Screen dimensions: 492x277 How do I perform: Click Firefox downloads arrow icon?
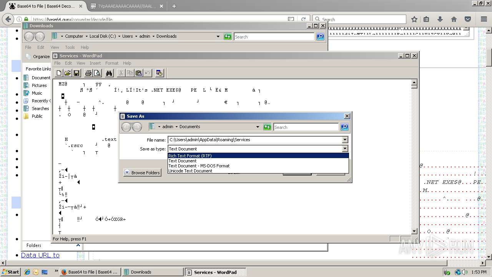440,19
